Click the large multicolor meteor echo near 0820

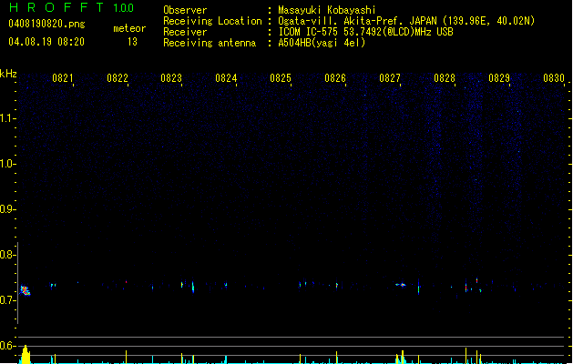coord(25,290)
